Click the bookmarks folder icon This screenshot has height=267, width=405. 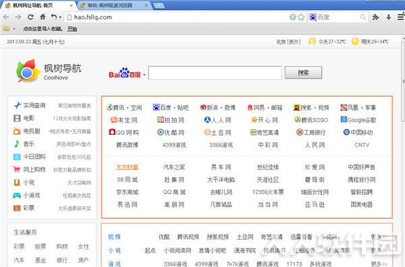7,28
